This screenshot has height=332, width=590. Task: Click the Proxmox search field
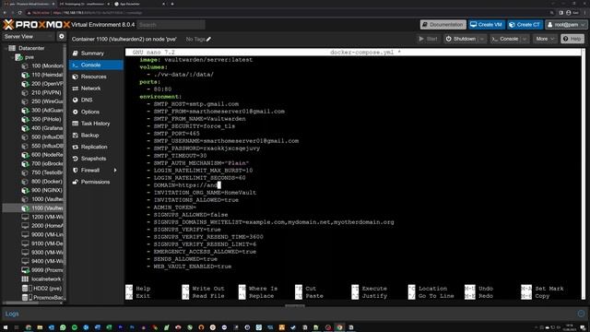pos(171,25)
